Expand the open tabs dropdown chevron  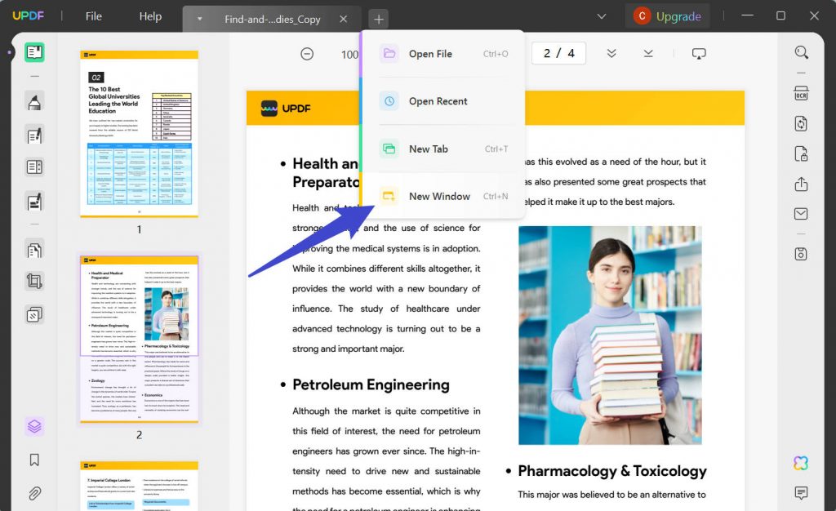coord(602,16)
